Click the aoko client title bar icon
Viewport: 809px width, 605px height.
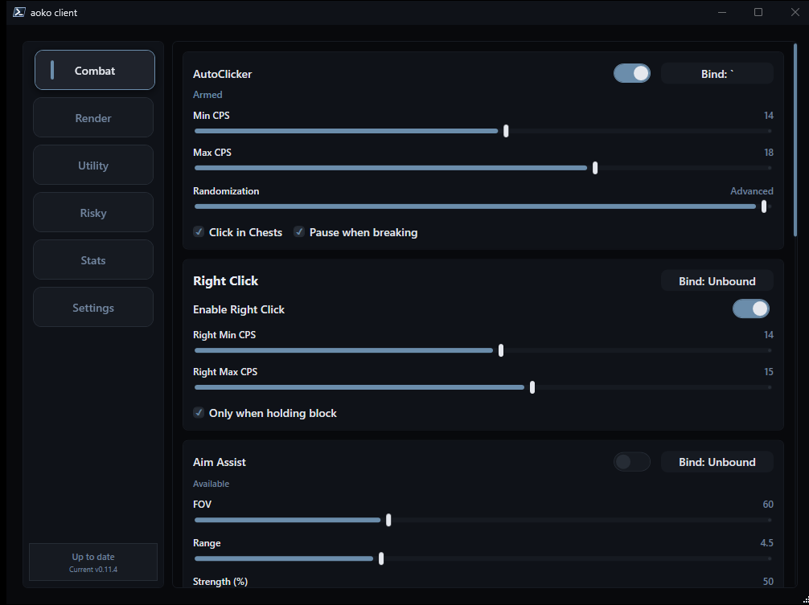click(19, 12)
